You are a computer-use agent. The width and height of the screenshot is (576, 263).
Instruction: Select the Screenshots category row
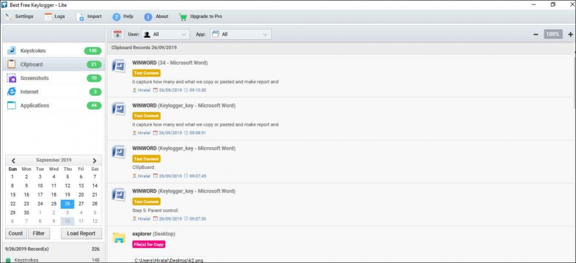click(x=54, y=78)
